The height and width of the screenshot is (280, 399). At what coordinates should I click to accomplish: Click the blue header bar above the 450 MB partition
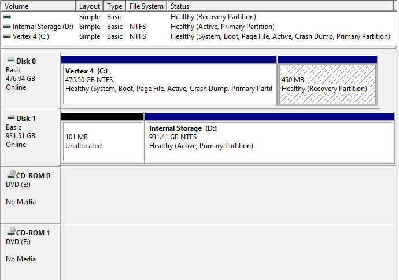[x=327, y=60]
